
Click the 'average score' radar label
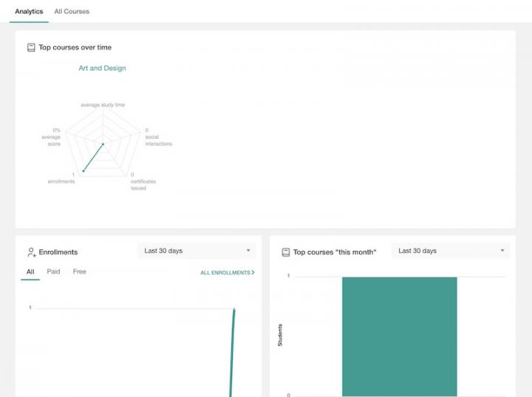click(51, 140)
